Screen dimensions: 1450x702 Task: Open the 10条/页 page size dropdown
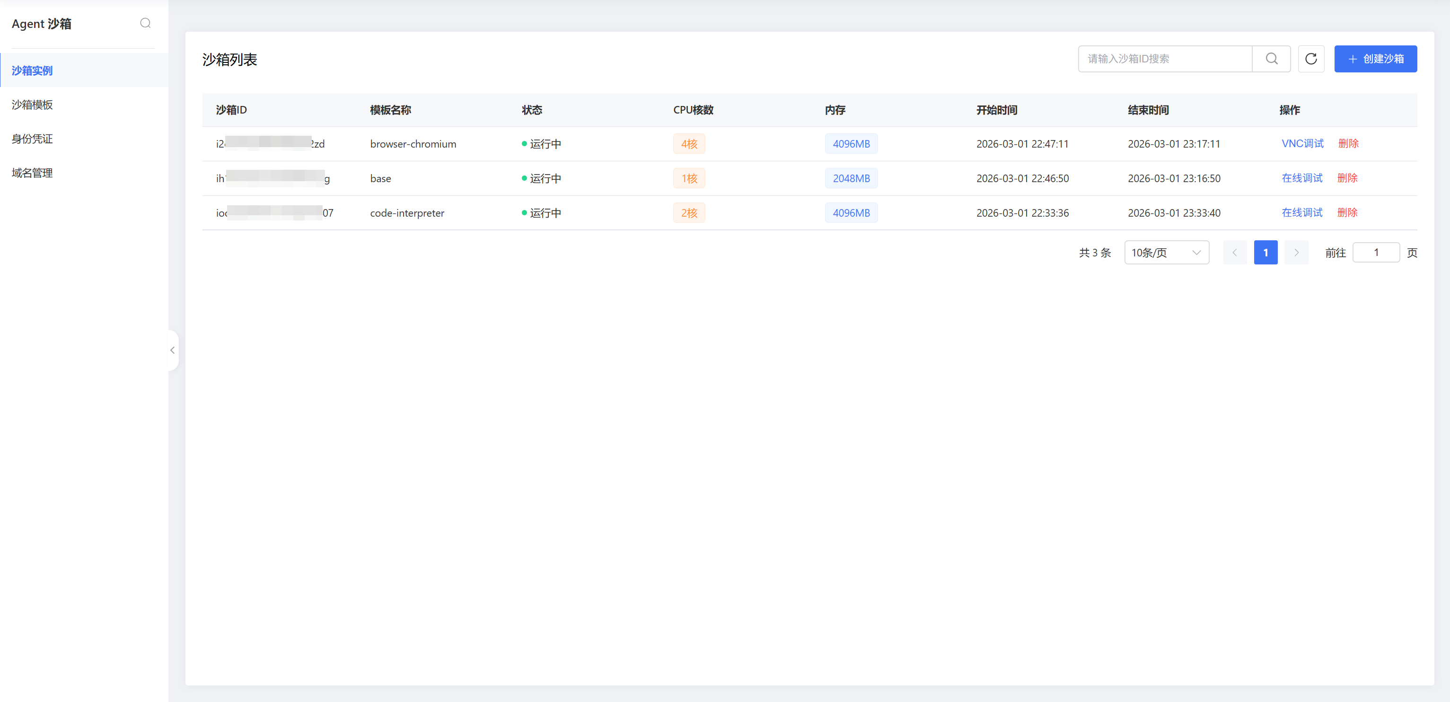pos(1166,252)
